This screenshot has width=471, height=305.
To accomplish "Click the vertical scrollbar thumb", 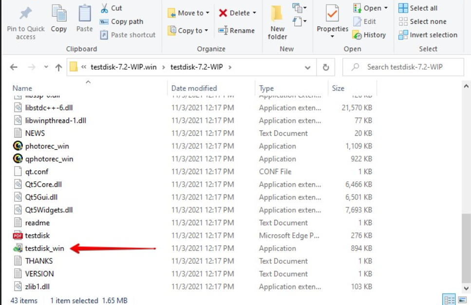I will pyautogui.click(x=466, y=248).
